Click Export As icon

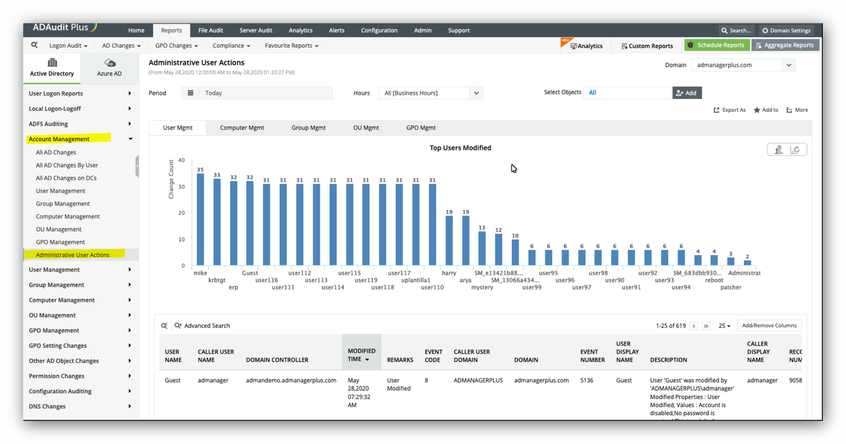coord(716,110)
